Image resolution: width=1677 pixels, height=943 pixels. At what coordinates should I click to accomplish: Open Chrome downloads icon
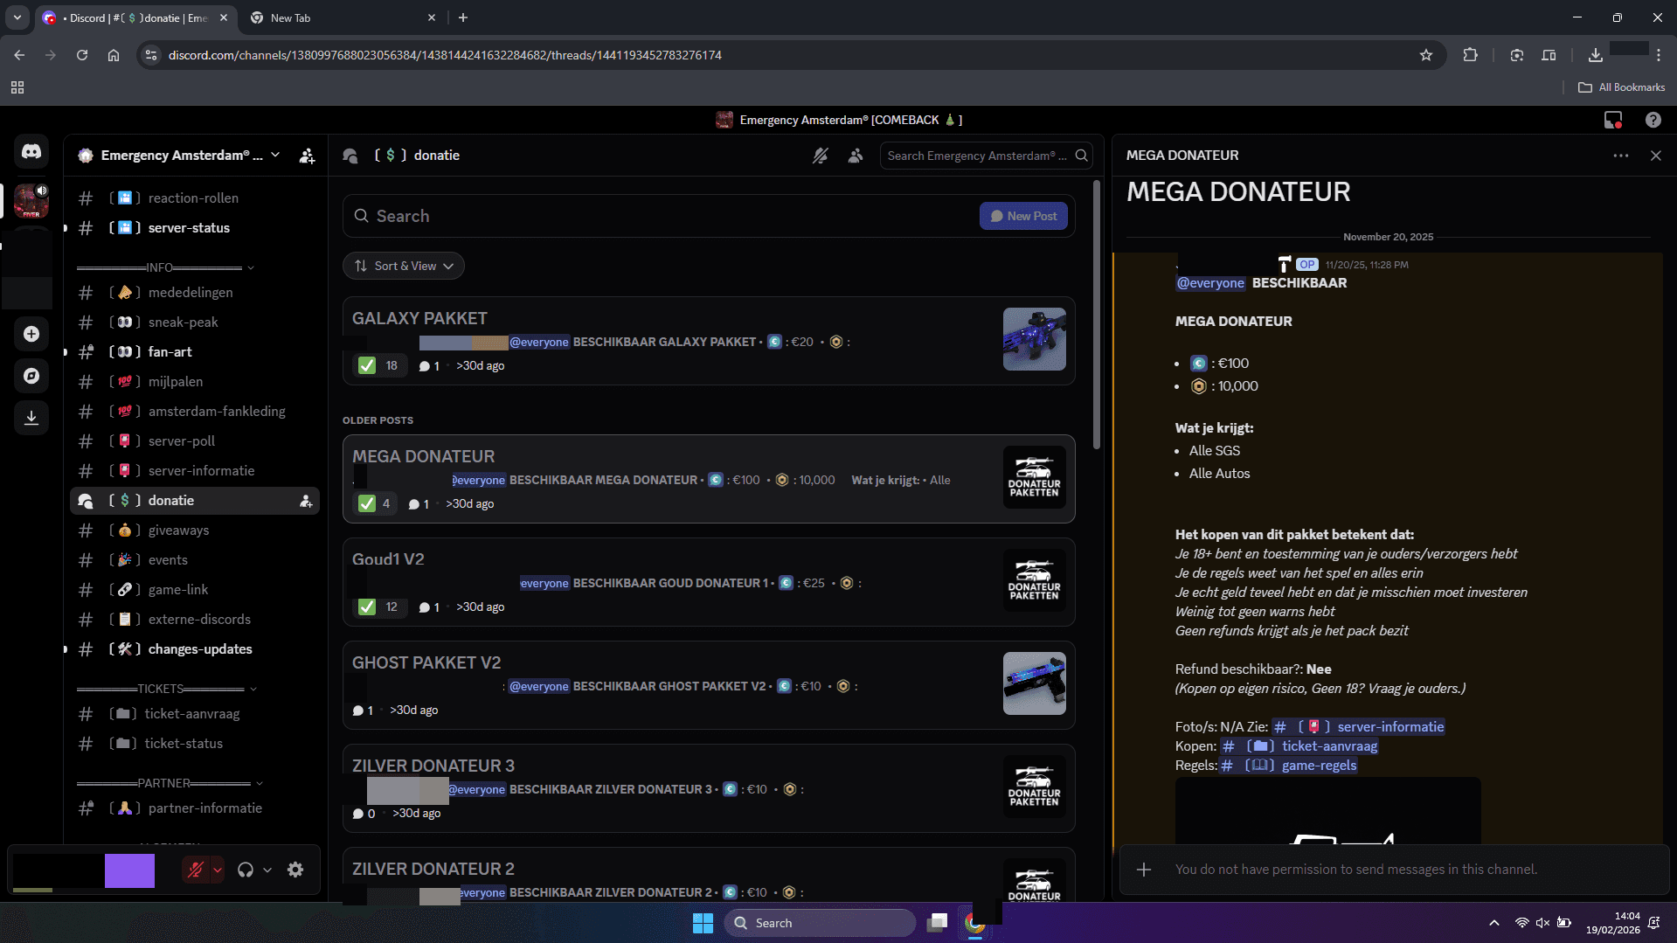(x=1596, y=55)
